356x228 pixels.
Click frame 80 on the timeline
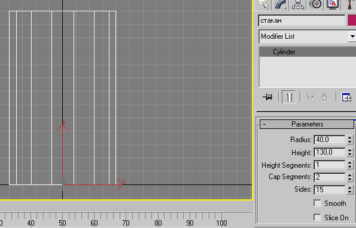[158, 223]
